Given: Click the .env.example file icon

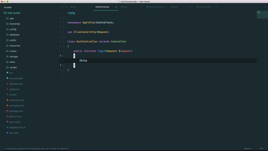Looking at the screenshot, I should [x=8, y=78].
